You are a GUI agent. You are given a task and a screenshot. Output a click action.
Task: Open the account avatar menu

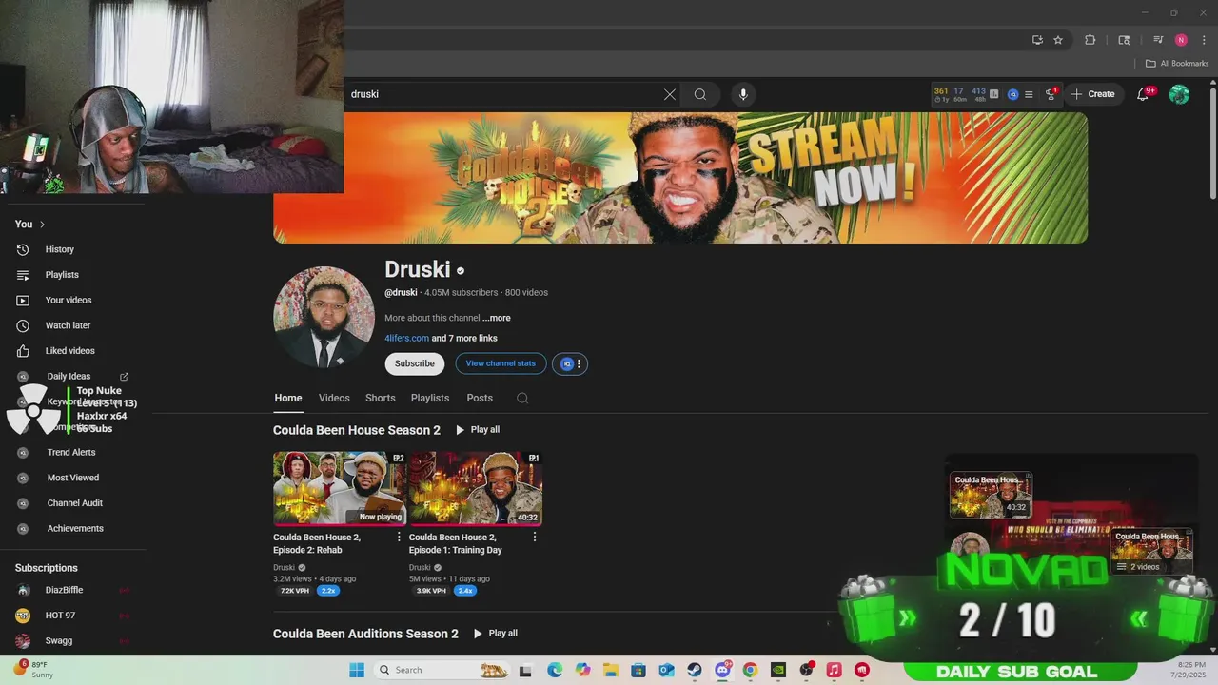click(1179, 94)
